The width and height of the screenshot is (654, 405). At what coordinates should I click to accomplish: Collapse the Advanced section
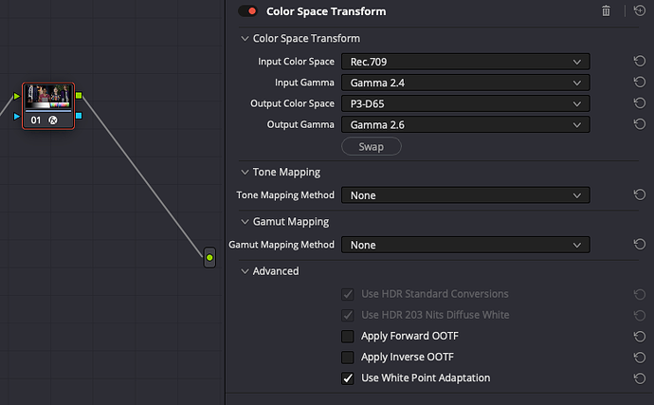pos(245,271)
